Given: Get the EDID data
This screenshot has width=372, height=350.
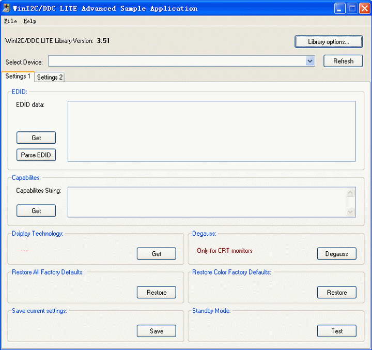Looking at the screenshot, I should [x=36, y=138].
